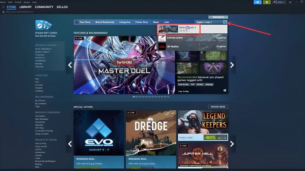Switch to the COMMUNITY tab
Viewport: 305px width, 171px height.
tap(44, 7)
